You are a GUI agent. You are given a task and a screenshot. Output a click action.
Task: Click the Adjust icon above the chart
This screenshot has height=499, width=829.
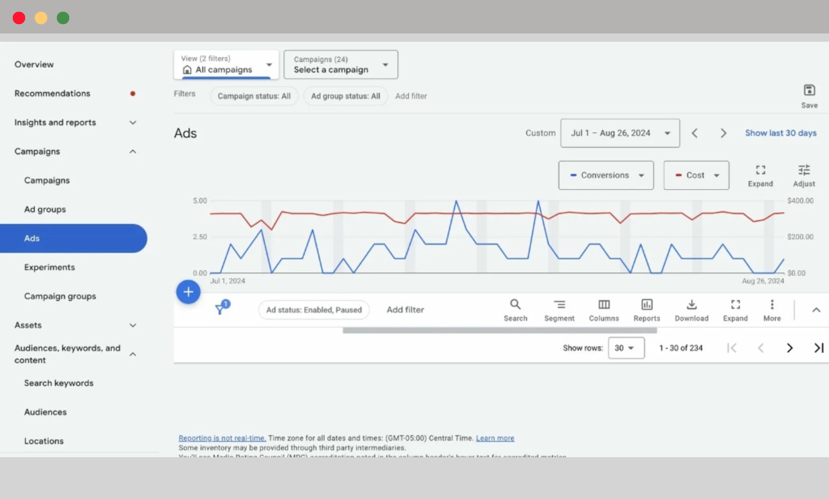tap(804, 175)
